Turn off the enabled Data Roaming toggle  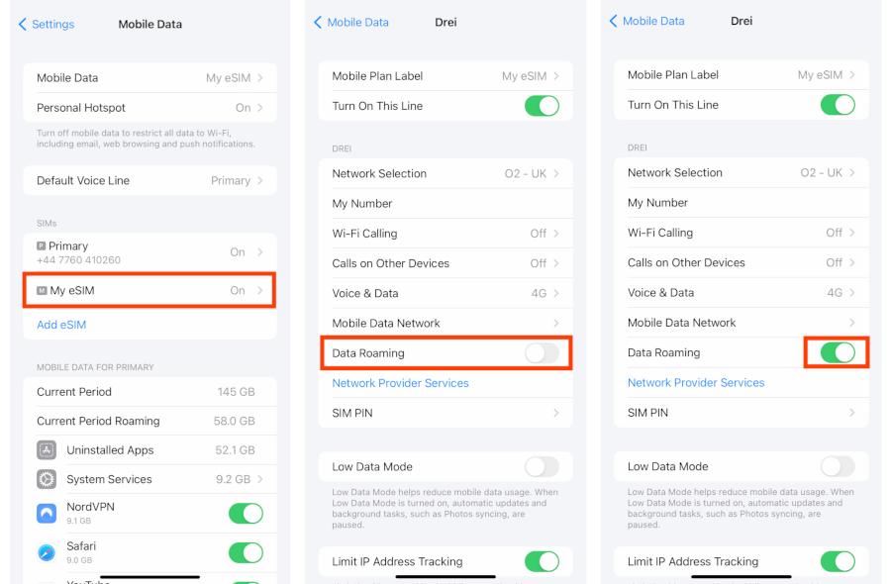[838, 352]
